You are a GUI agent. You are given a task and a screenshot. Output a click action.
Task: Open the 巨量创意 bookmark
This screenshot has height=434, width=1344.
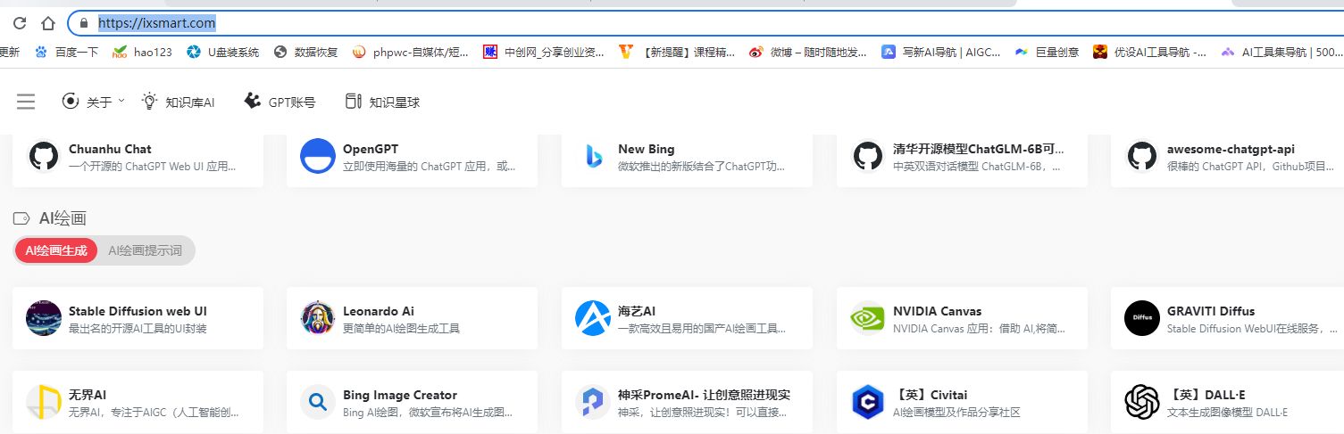(x=1047, y=52)
